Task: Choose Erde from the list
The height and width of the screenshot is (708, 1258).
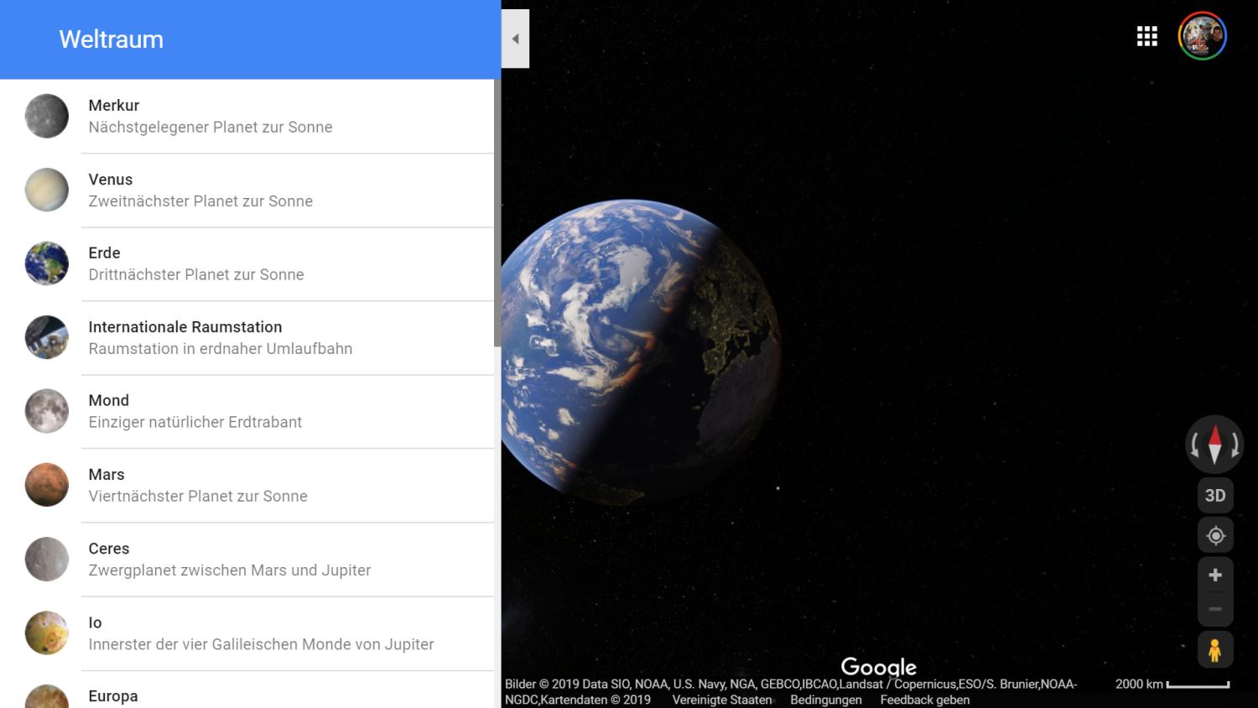Action: (x=247, y=264)
